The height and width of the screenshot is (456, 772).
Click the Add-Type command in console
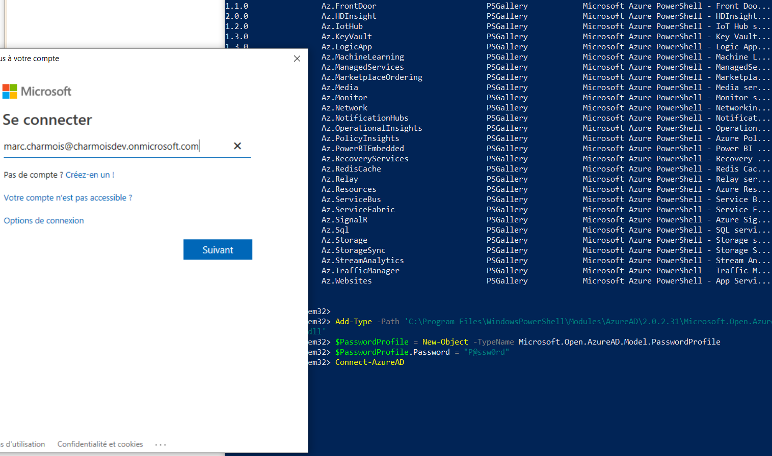pyautogui.click(x=354, y=321)
